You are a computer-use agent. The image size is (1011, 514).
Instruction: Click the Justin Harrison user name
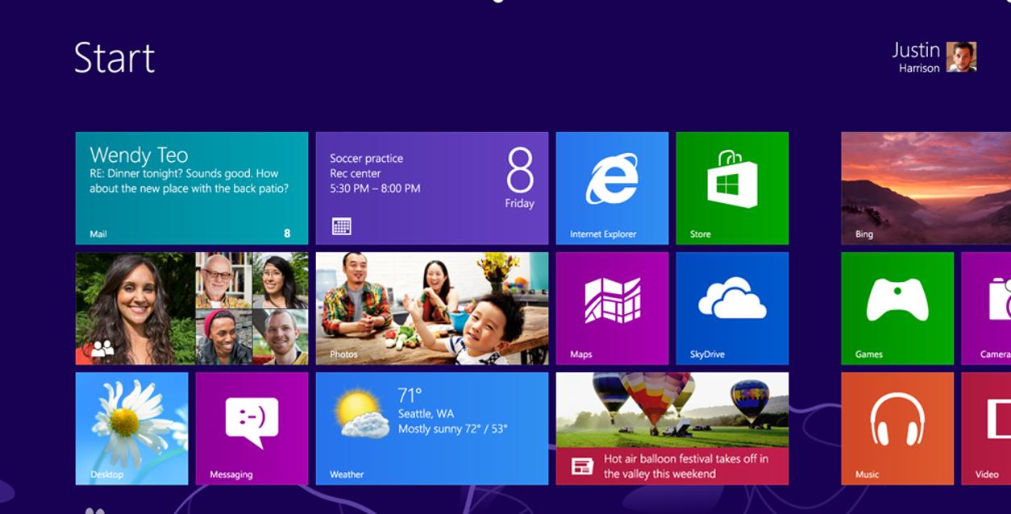(x=916, y=57)
